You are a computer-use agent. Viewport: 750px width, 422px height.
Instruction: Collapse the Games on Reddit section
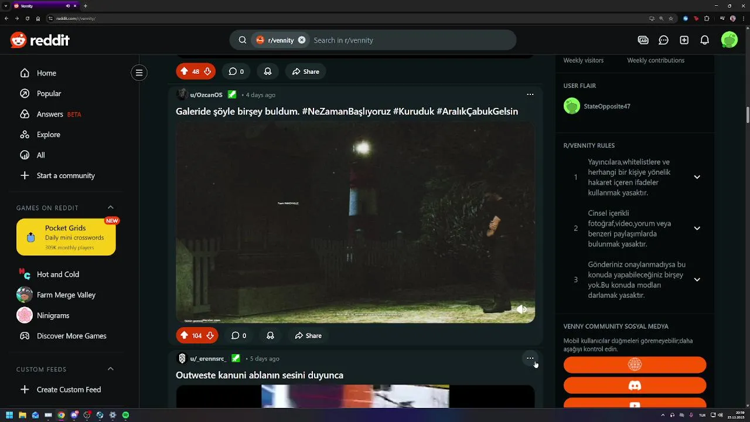(x=110, y=207)
